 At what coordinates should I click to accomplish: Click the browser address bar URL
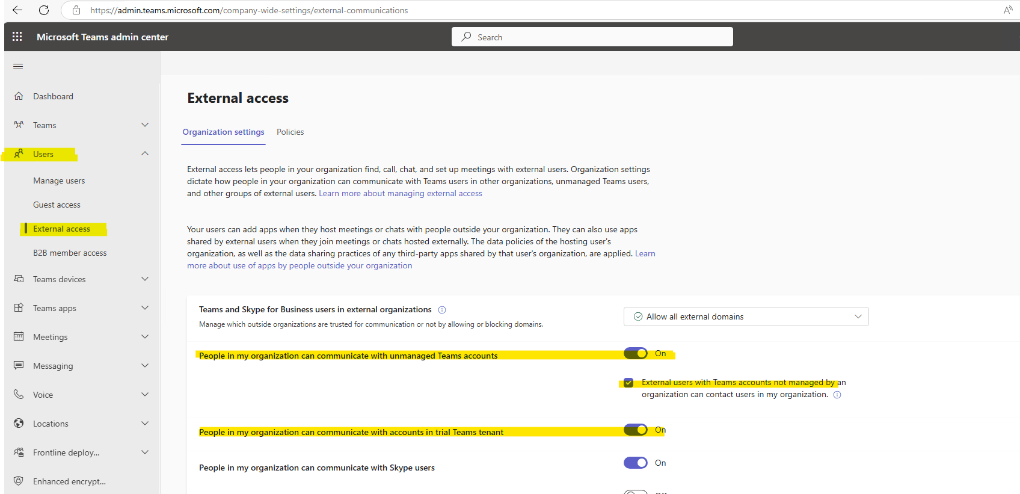pyautogui.click(x=249, y=10)
